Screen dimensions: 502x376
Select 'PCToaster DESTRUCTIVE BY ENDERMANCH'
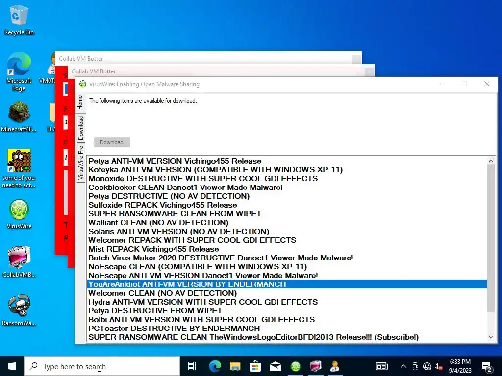pyautogui.click(x=287, y=329)
